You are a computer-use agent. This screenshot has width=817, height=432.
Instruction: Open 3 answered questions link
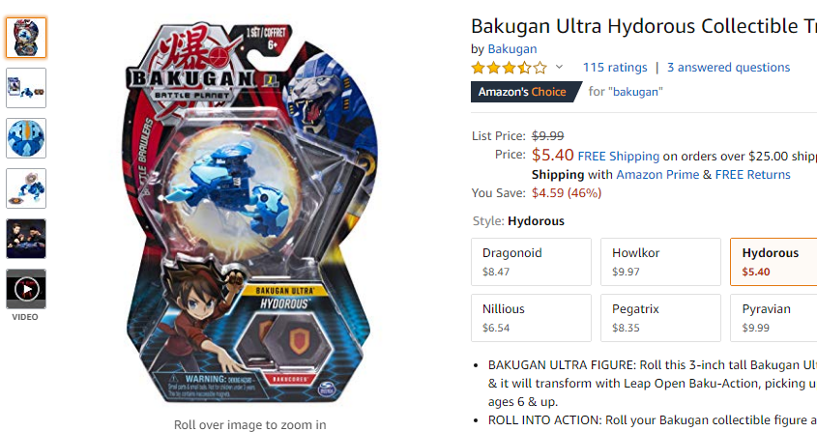tap(728, 68)
